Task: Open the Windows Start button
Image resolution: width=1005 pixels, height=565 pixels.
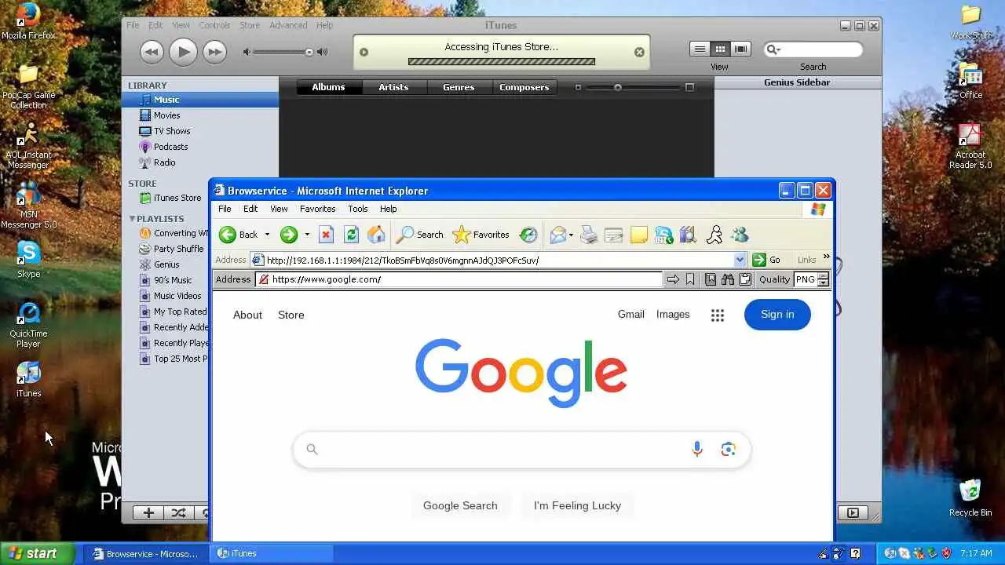Action: [x=36, y=553]
